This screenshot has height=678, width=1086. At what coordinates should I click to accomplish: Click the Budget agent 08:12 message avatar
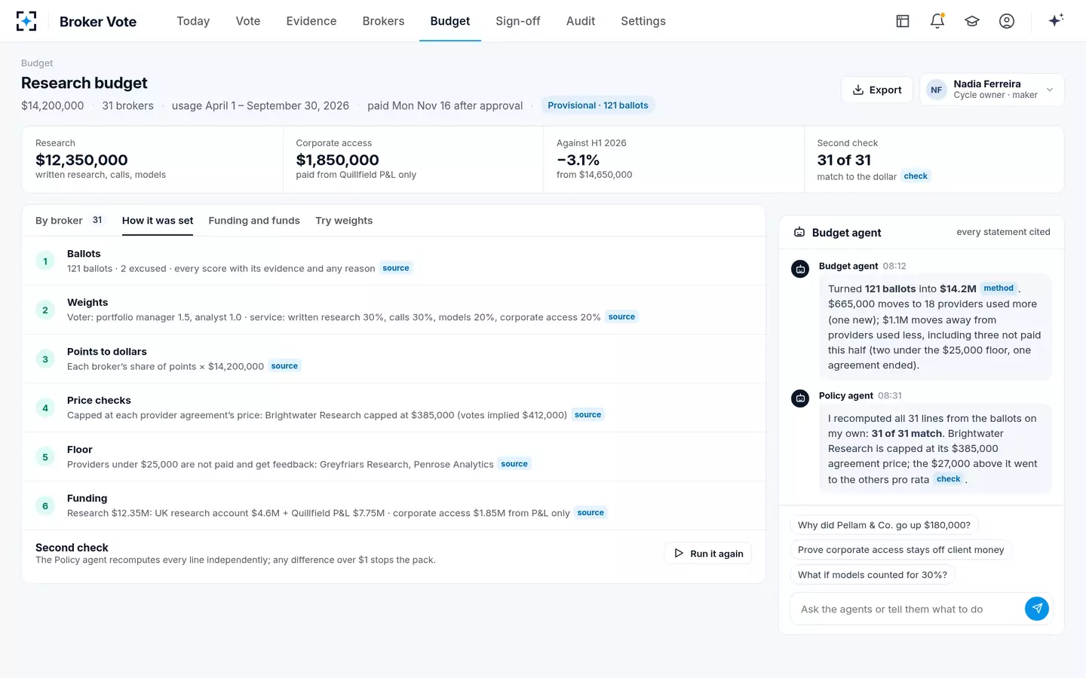[800, 268]
